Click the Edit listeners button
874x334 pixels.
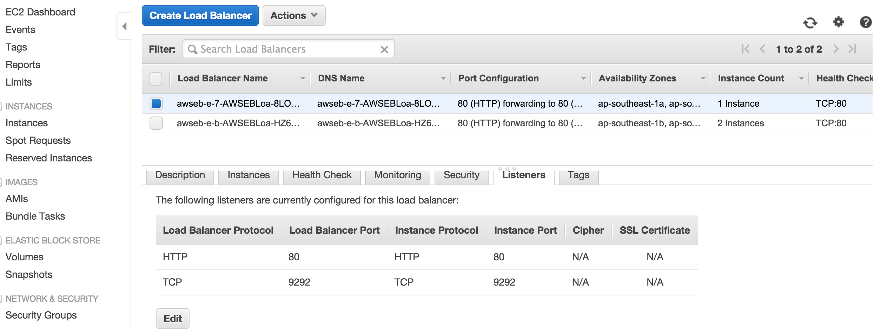coord(173,319)
